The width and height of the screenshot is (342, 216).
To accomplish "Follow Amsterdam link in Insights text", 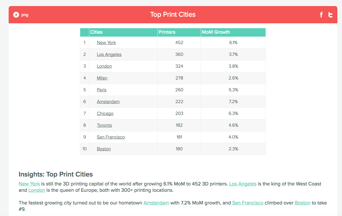I will pos(156,203).
